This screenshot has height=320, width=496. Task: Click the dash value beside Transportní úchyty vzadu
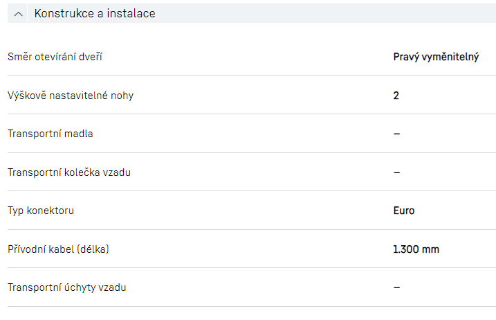[397, 287]
